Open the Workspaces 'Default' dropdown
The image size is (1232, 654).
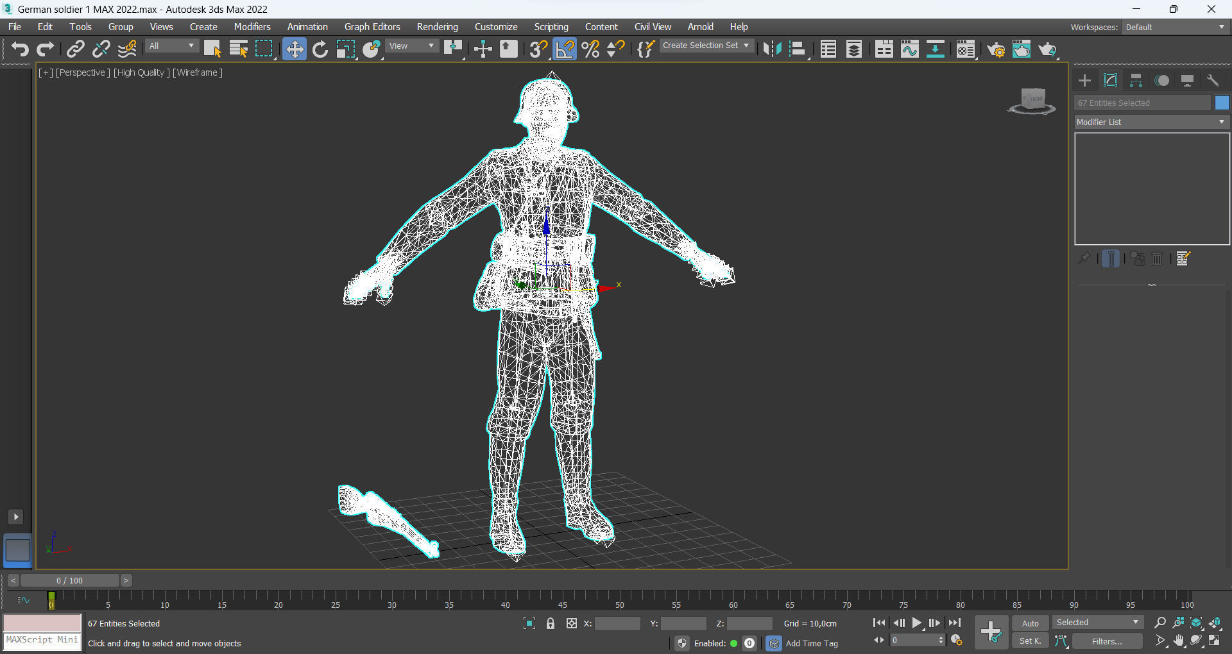point(1176,27)
